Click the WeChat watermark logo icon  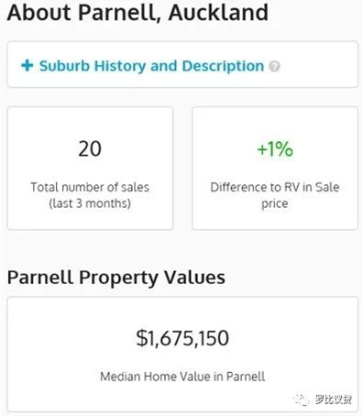tap(302, 399)
